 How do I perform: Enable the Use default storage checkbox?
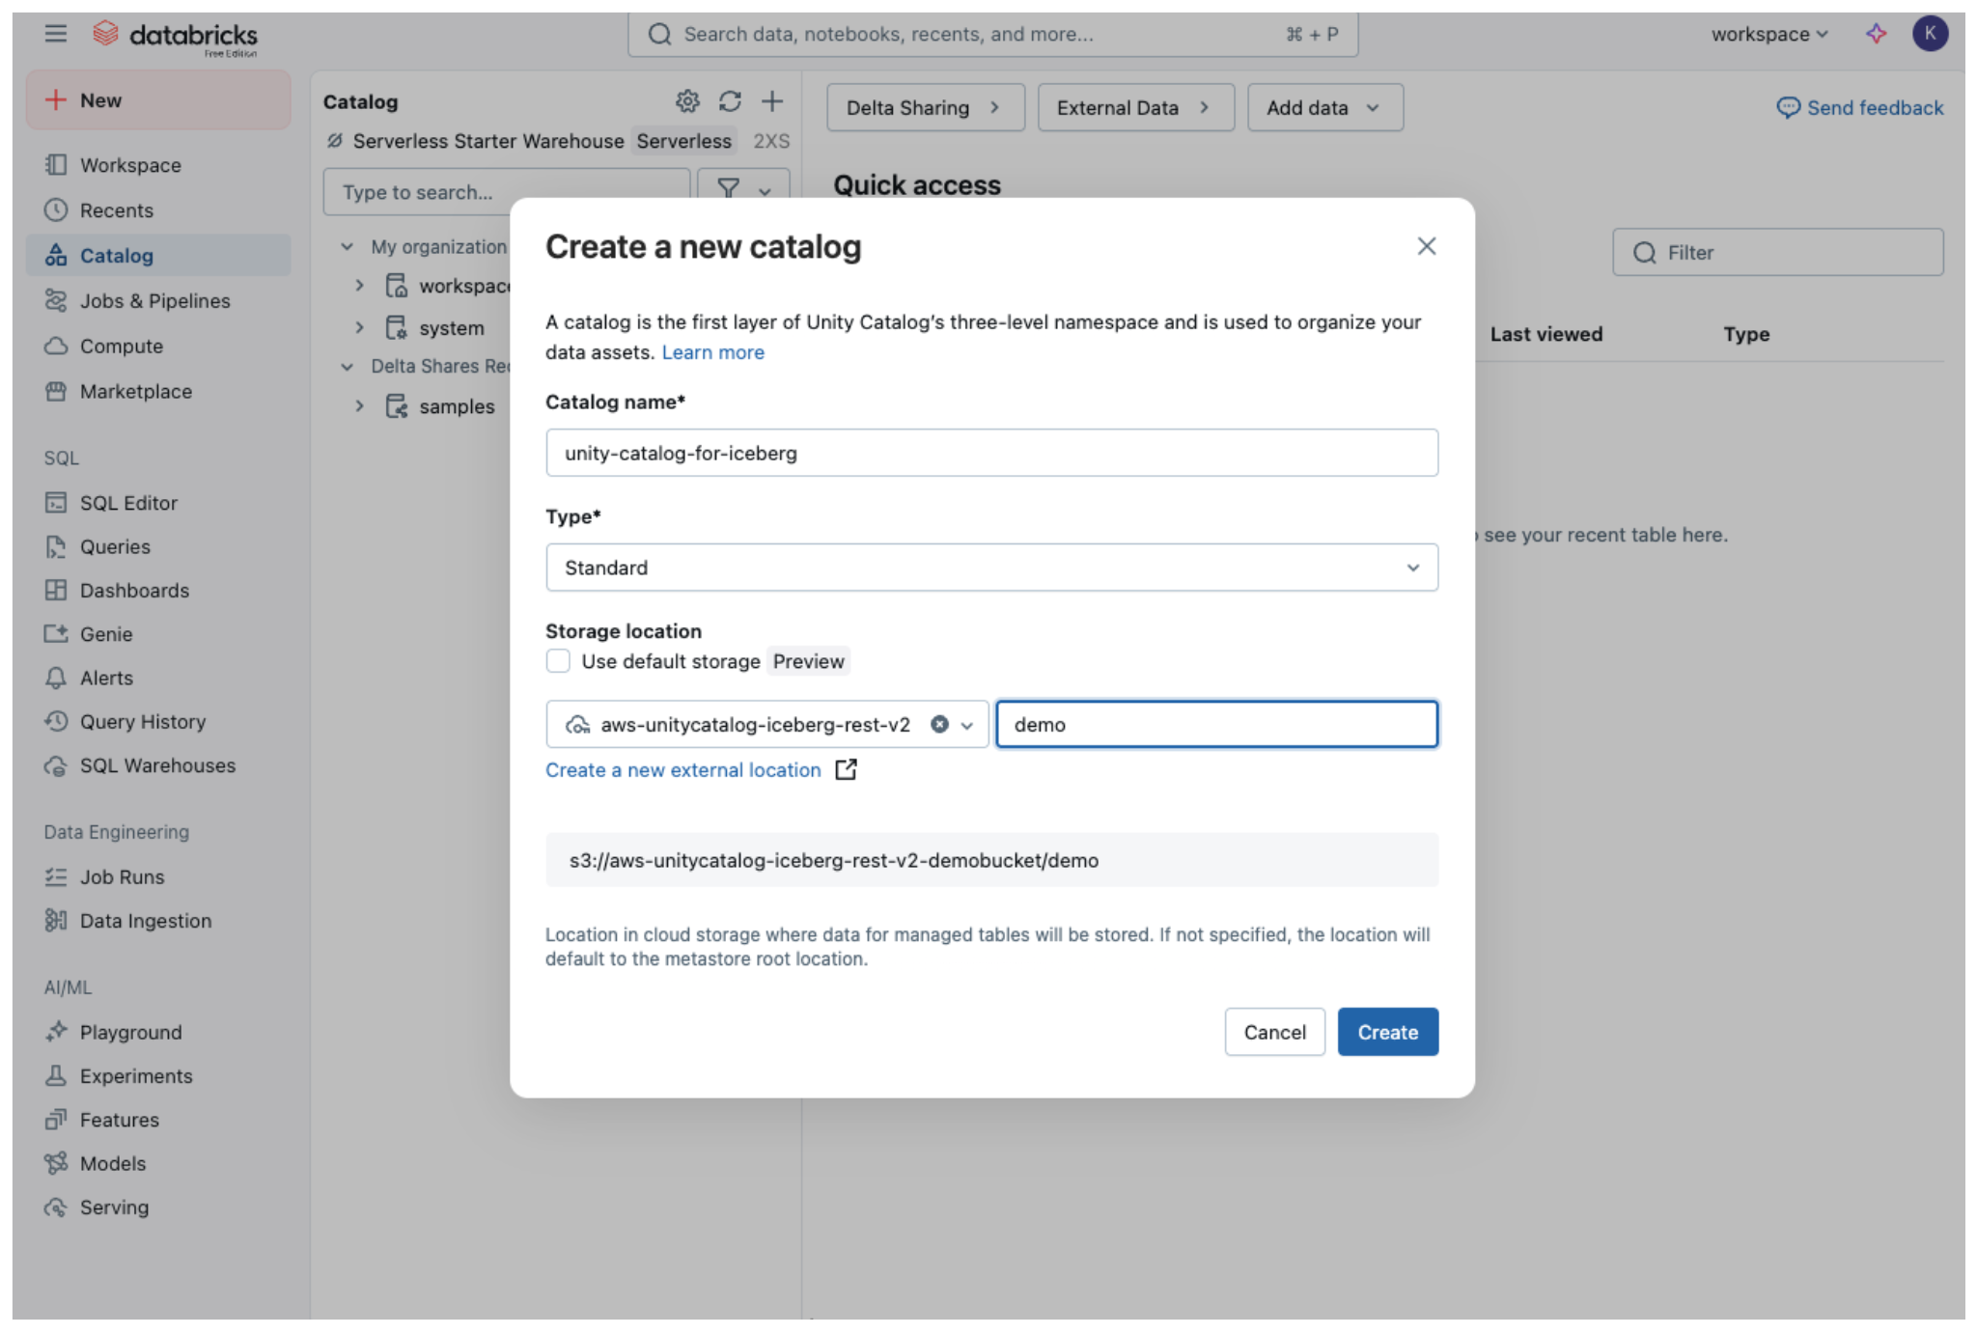(x=559, y=661)
